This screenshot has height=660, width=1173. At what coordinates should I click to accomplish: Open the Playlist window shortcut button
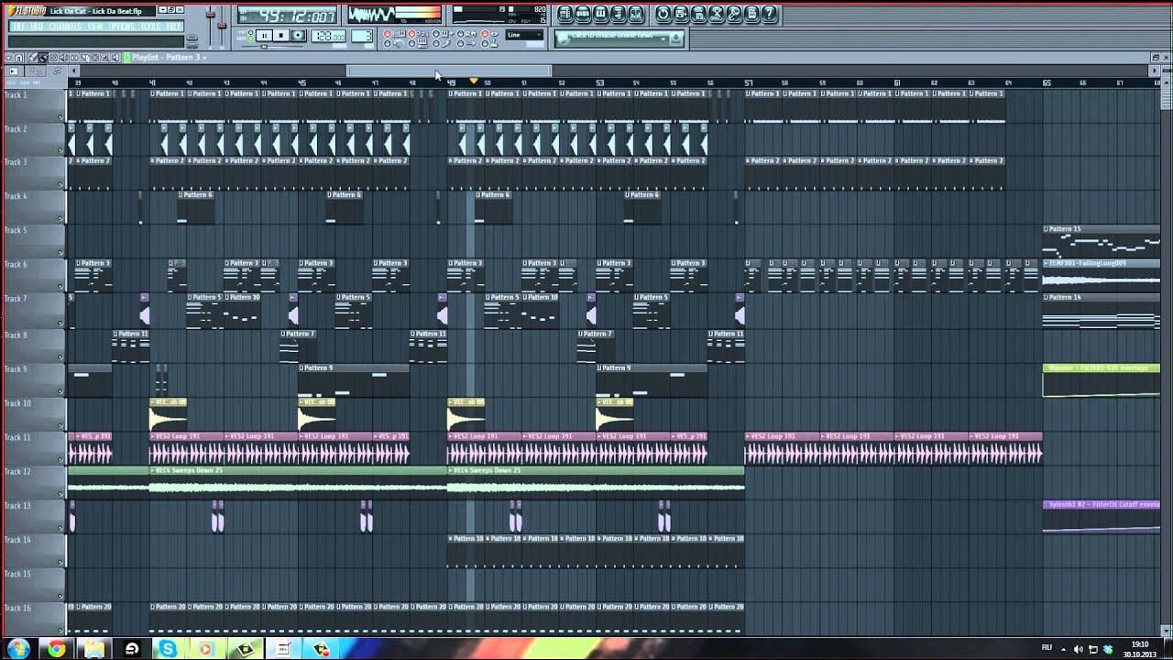[565, 14]
